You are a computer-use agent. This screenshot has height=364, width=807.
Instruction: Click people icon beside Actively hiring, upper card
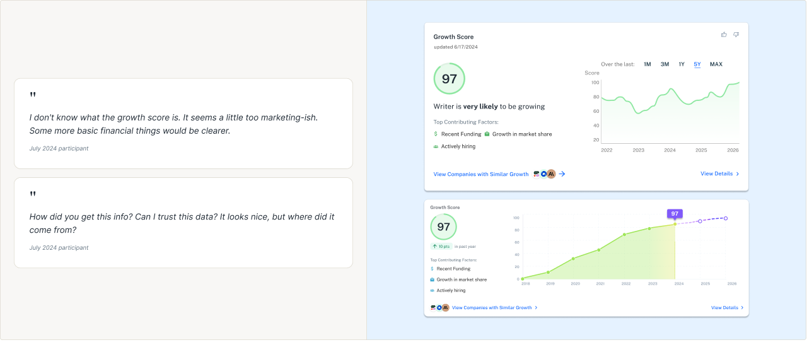tap(436, 146)
